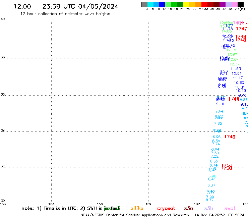248x218 pixels.
Task: Click the wave height value 14.06
Action: click(x=227, y=31)
